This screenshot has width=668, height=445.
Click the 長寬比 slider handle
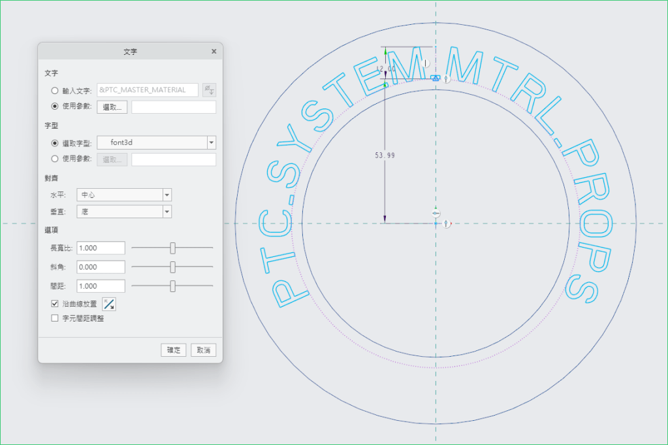pyautogui.click(x=173, y=248)
